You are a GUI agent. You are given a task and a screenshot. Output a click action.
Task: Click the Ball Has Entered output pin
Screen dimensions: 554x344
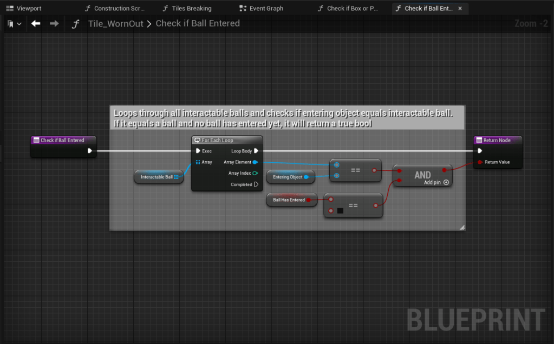coord(309,200)
